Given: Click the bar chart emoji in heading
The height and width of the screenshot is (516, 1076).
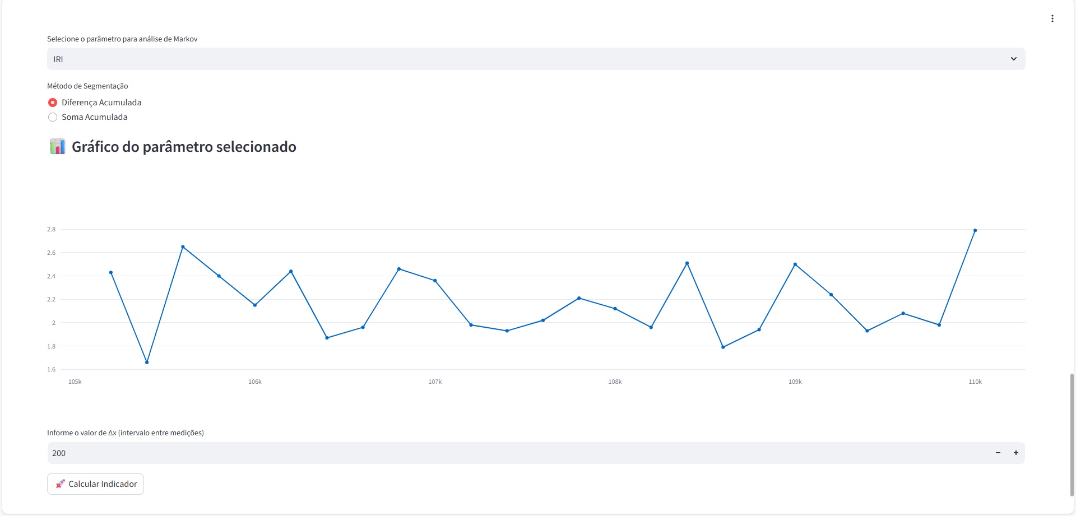Looking at the screenshot, I should tap(57, 147).
